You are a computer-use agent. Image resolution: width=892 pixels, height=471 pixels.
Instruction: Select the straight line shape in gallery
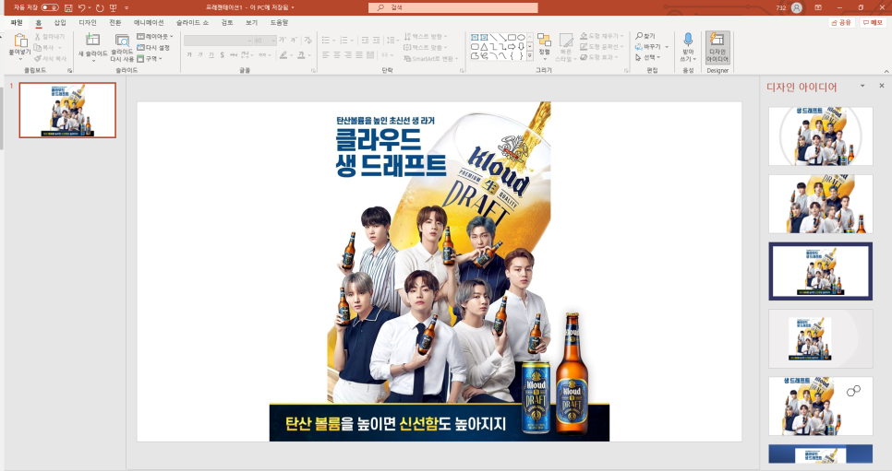point(493,38)
